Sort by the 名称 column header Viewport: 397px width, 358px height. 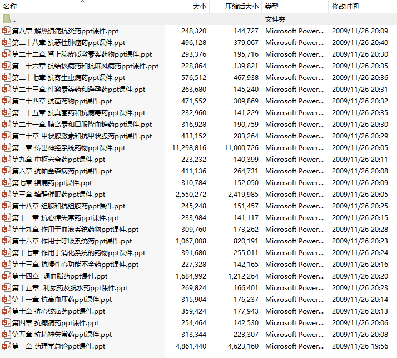click(82, 6)
